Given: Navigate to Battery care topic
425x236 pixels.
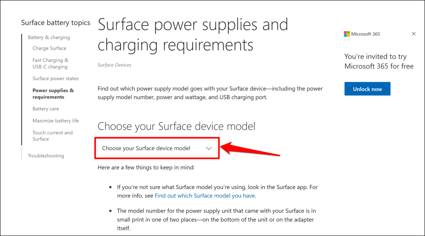Looking at the screenshot, I should [46, 109].
